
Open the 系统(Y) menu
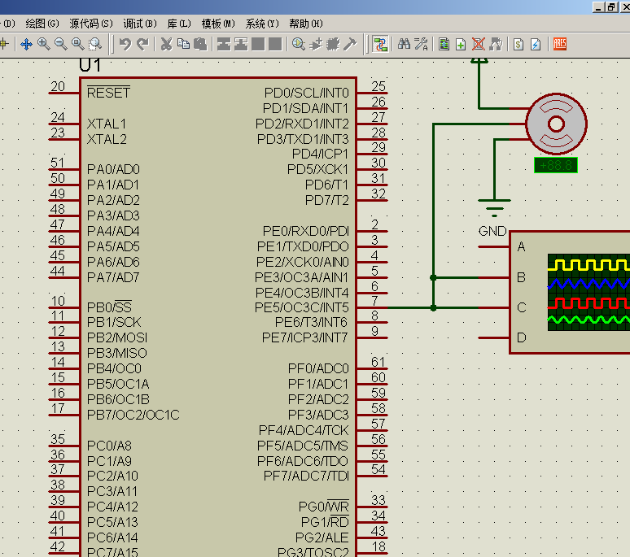262,24
